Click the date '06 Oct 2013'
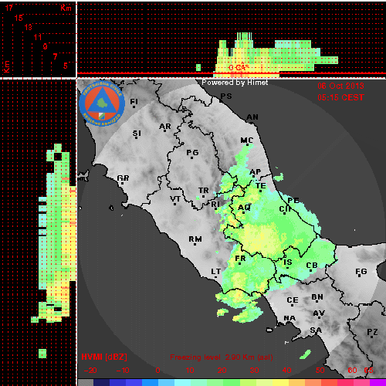Image resolution: width=386 pixels, height=386 pixels. coord(340,86)
